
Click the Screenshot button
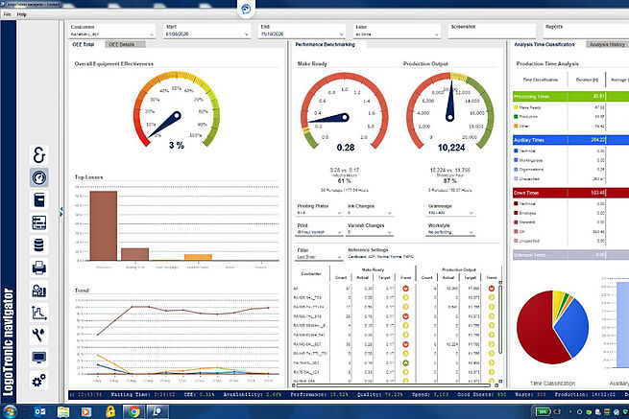pos(492,31)
